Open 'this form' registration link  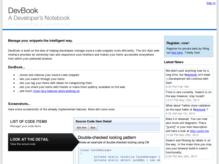177,53
